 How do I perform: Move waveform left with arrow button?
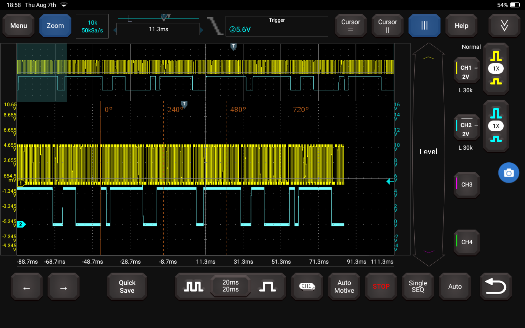[x=27, y=288]
